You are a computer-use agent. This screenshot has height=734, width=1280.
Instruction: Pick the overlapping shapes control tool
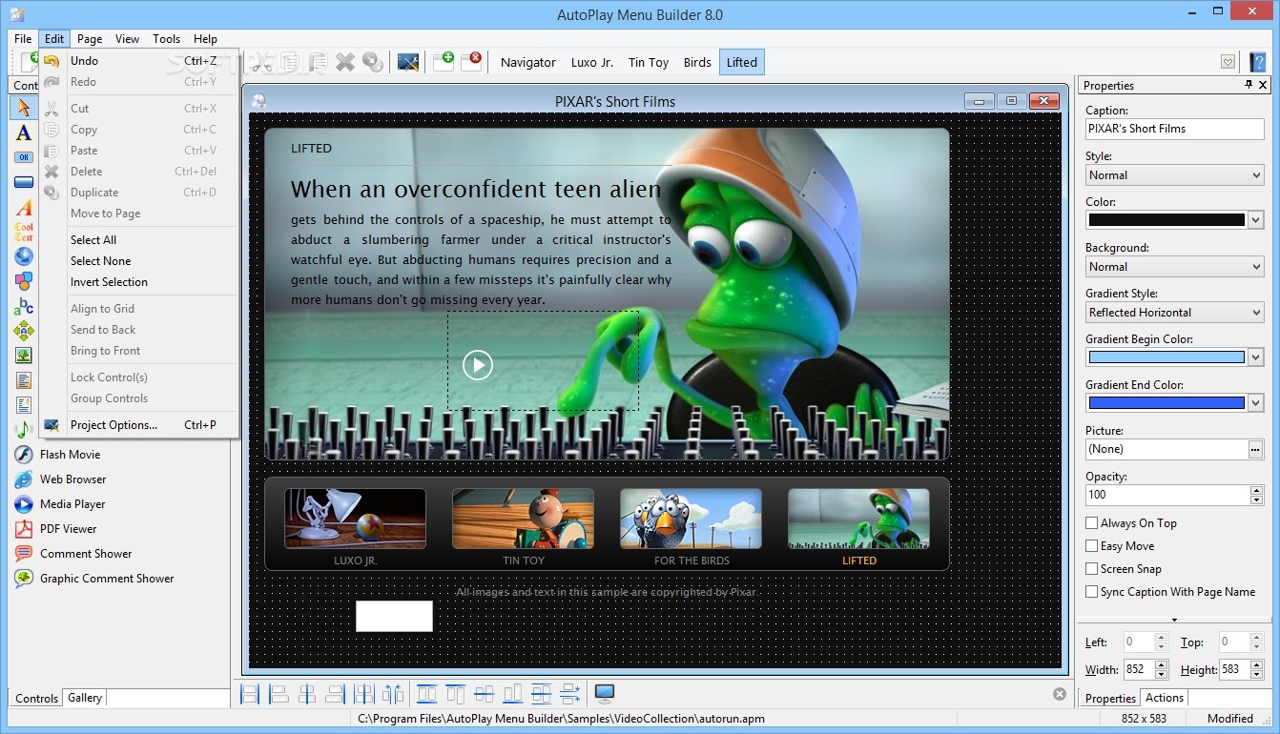tap(24, 281)
